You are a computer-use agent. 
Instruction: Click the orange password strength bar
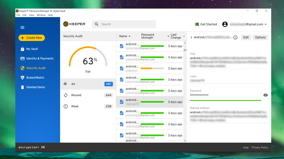click(x=152, y=68)
